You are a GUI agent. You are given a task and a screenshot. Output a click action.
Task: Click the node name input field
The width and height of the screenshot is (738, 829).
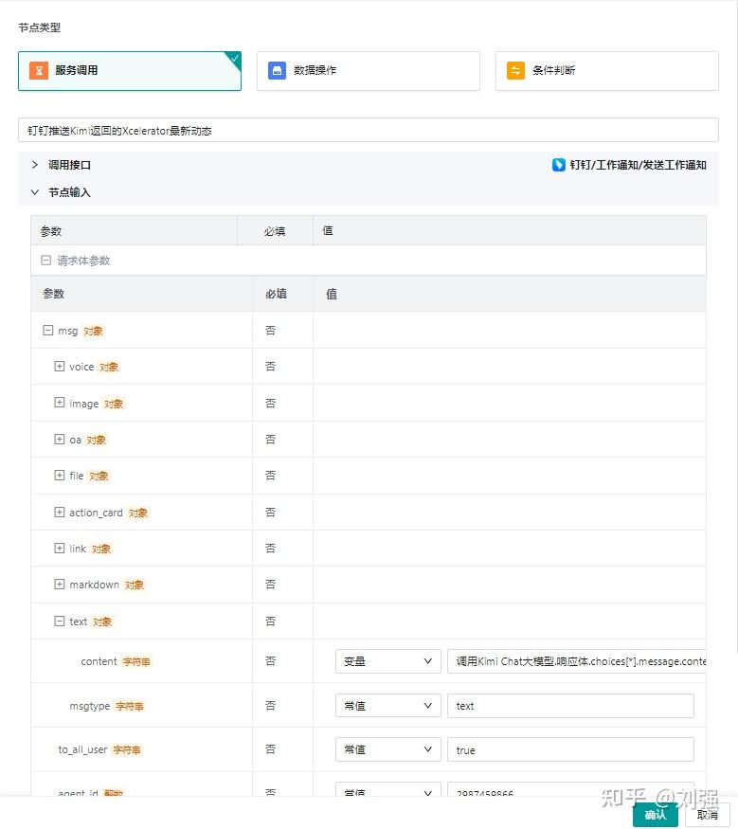point(369,129)
